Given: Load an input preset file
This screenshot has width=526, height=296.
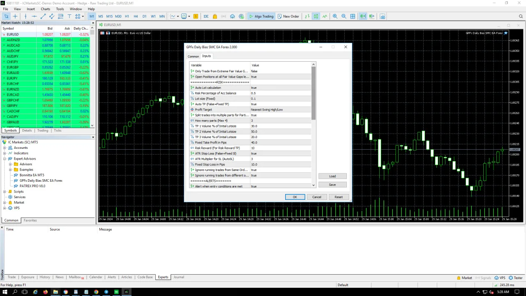Looking at the screenshot, I should tap(332, 176).
